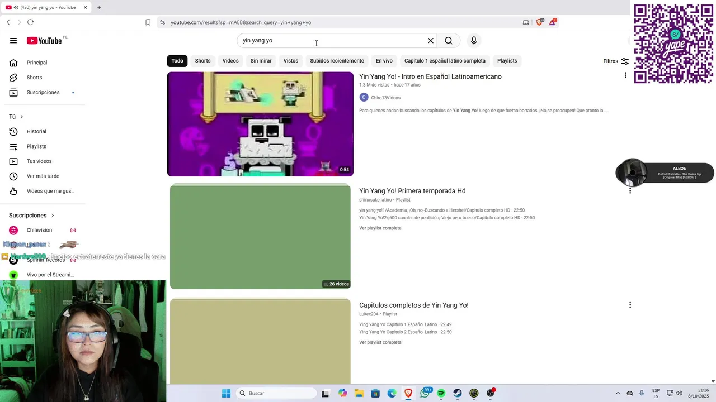716x402 pixels.
Task: Open WhatsApp from the taskbar
Action: 425,393
